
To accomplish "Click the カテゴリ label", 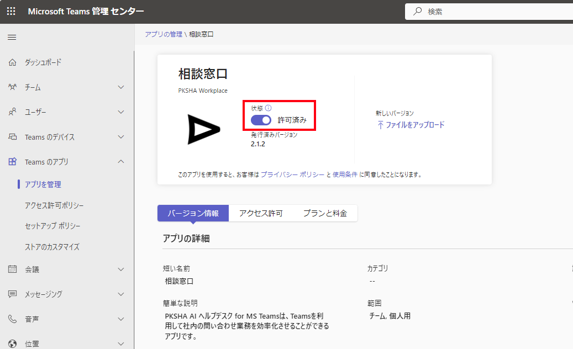I will (x=378, y=268).
